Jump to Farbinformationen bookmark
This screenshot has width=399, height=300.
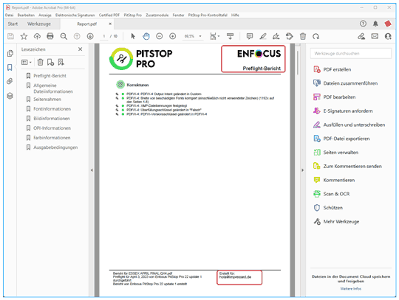52,138
